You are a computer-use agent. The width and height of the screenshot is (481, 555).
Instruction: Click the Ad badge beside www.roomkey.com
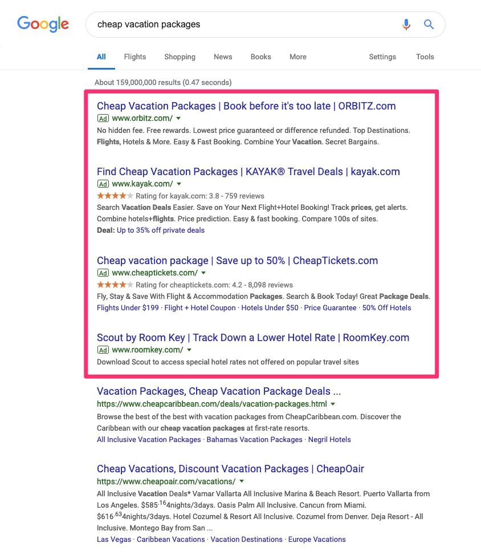pyautogui.click(x=103, y=350)
